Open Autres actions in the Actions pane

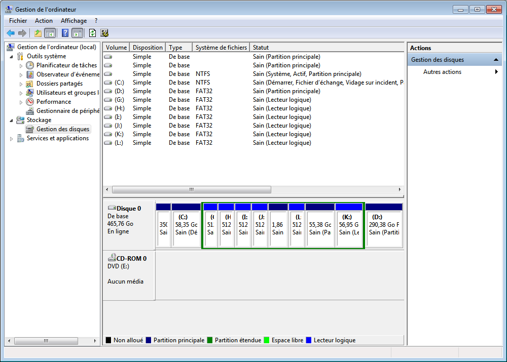point(442,72)
